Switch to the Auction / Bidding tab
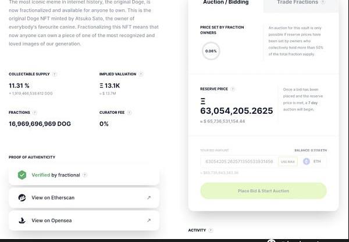The height and width of the screenshot is (242, 349). (226, 3)
